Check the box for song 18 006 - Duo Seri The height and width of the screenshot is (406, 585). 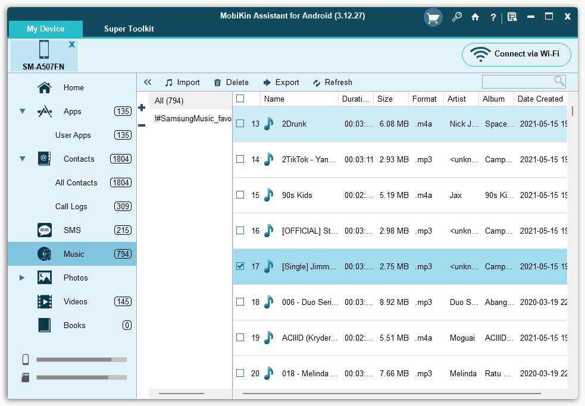click(240, 301)
